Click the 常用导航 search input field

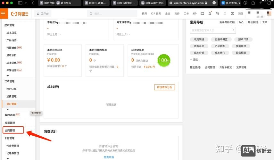tap(213, 30)
